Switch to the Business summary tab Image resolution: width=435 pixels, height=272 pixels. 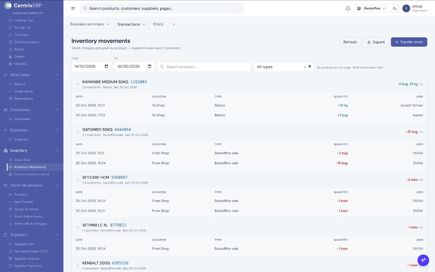(87, 24)
